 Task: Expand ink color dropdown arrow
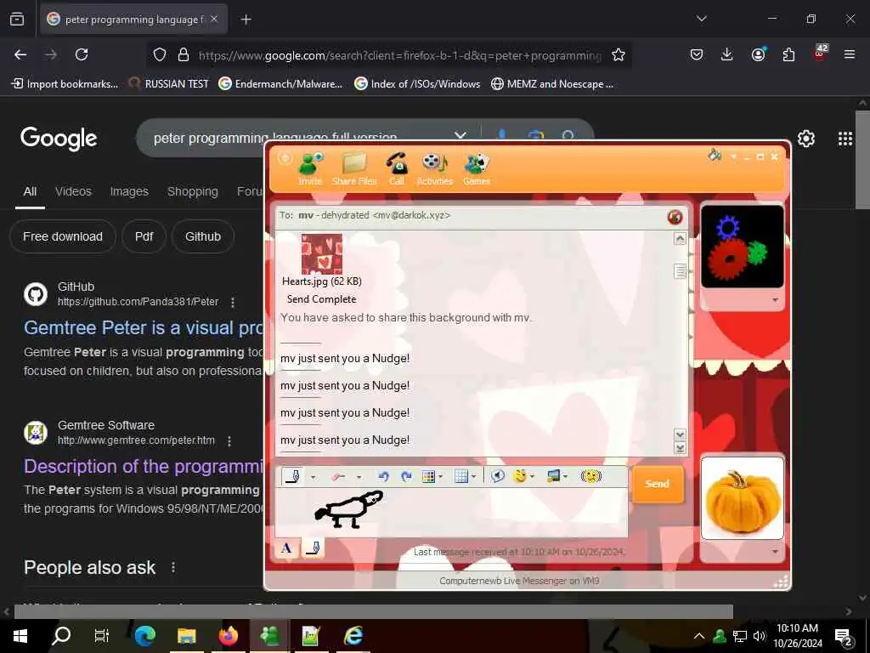point(441,476)
